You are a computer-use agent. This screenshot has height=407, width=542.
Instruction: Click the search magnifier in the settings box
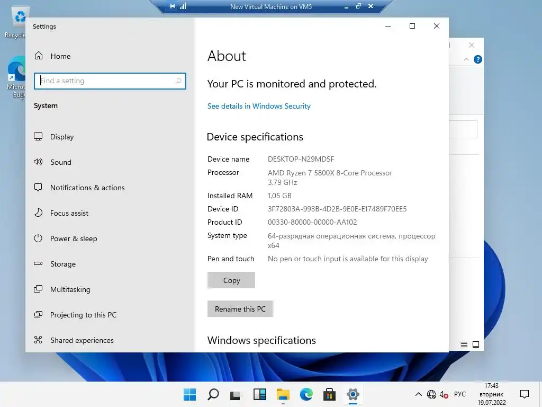(x=178, y=81)
